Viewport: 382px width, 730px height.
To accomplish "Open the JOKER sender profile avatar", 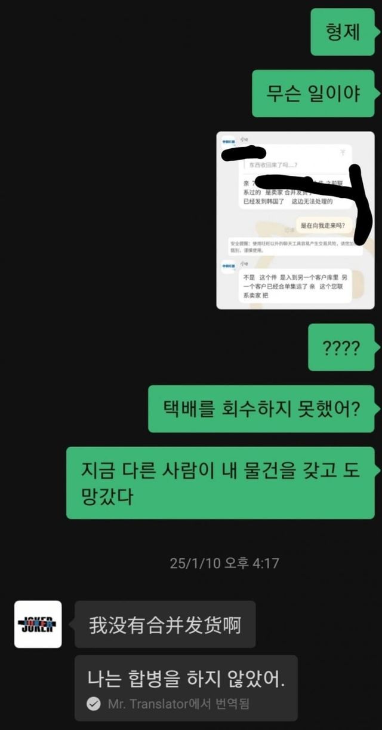I will [x=38, y=624].
